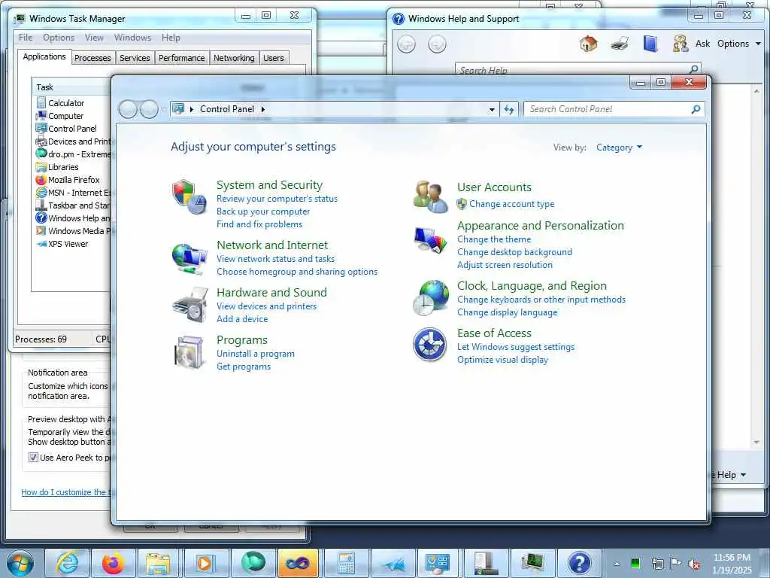Switch to Users tab

274,58
